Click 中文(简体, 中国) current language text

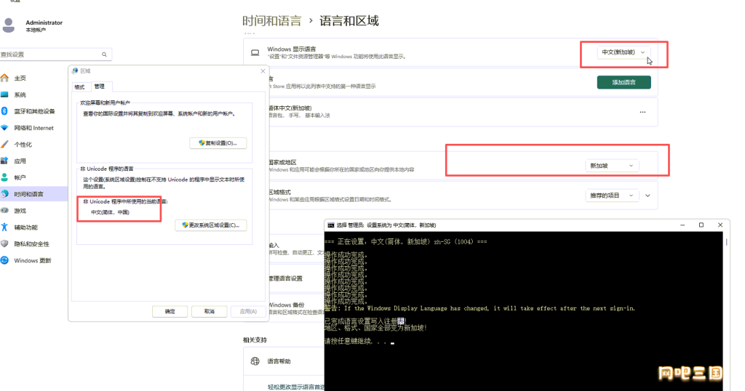[x=111, y=212]
